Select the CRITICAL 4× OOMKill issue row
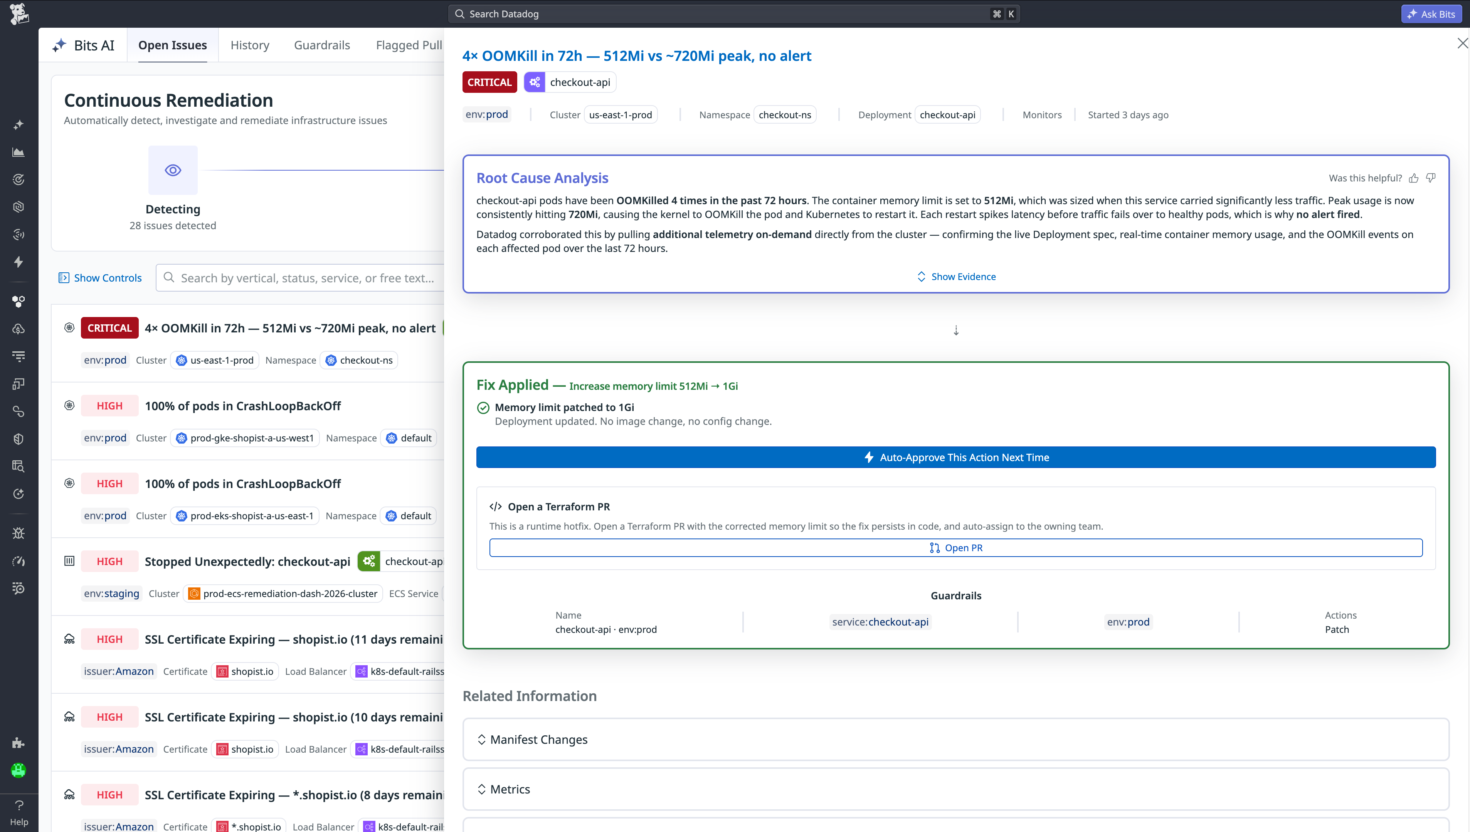The height and width of the screenshot is (832, 1470). tap(247, 343)
